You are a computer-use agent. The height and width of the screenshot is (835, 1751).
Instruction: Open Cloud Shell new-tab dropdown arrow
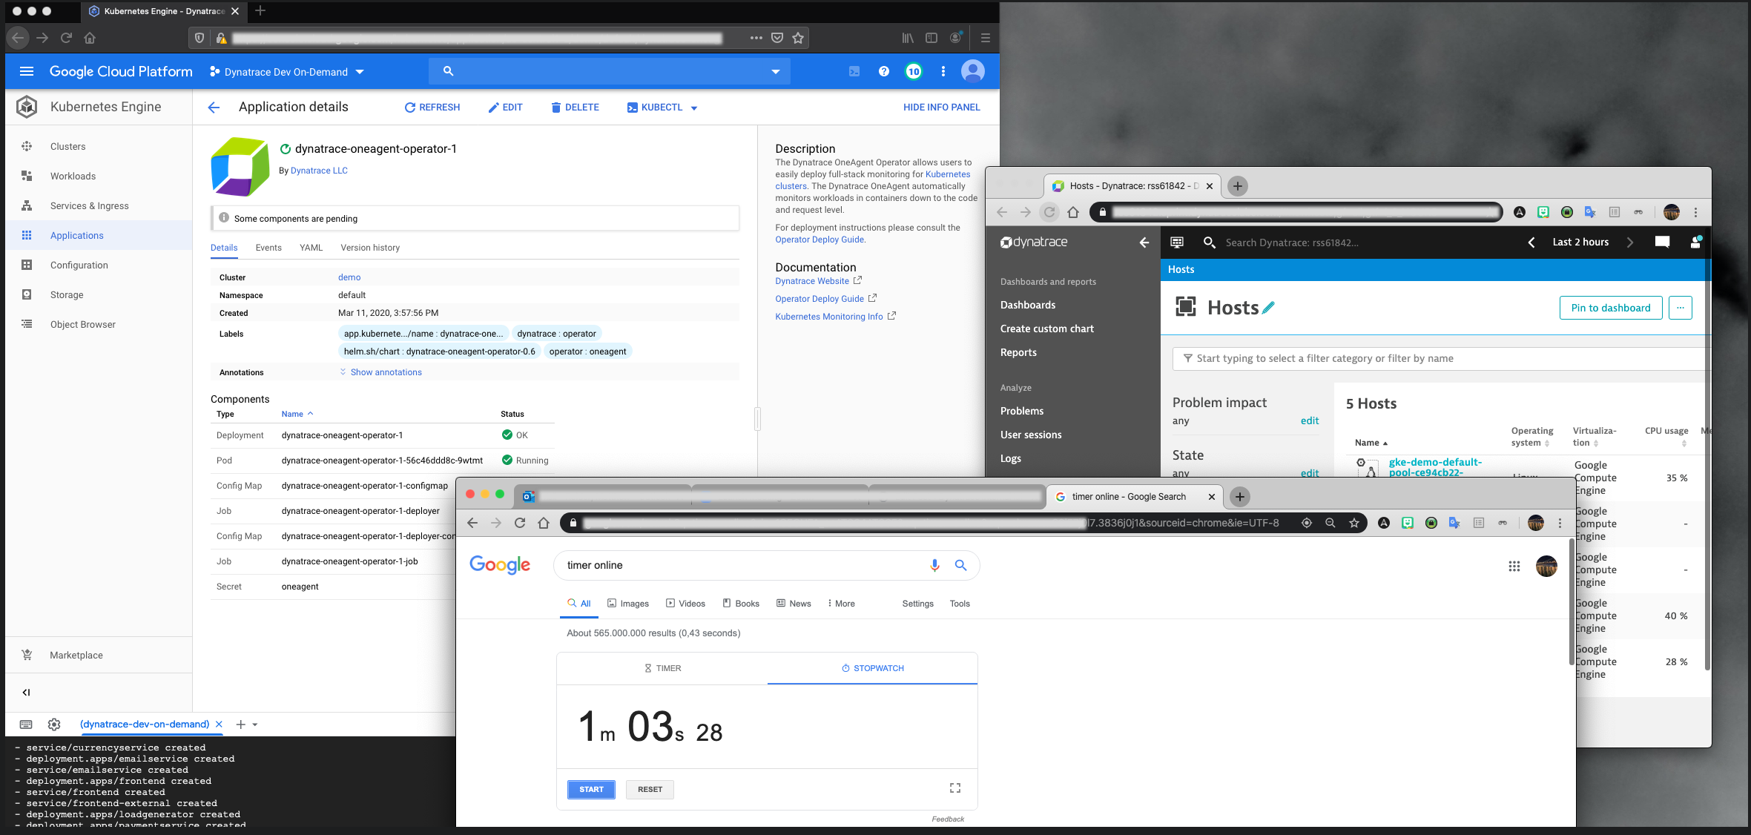[255, 725]
